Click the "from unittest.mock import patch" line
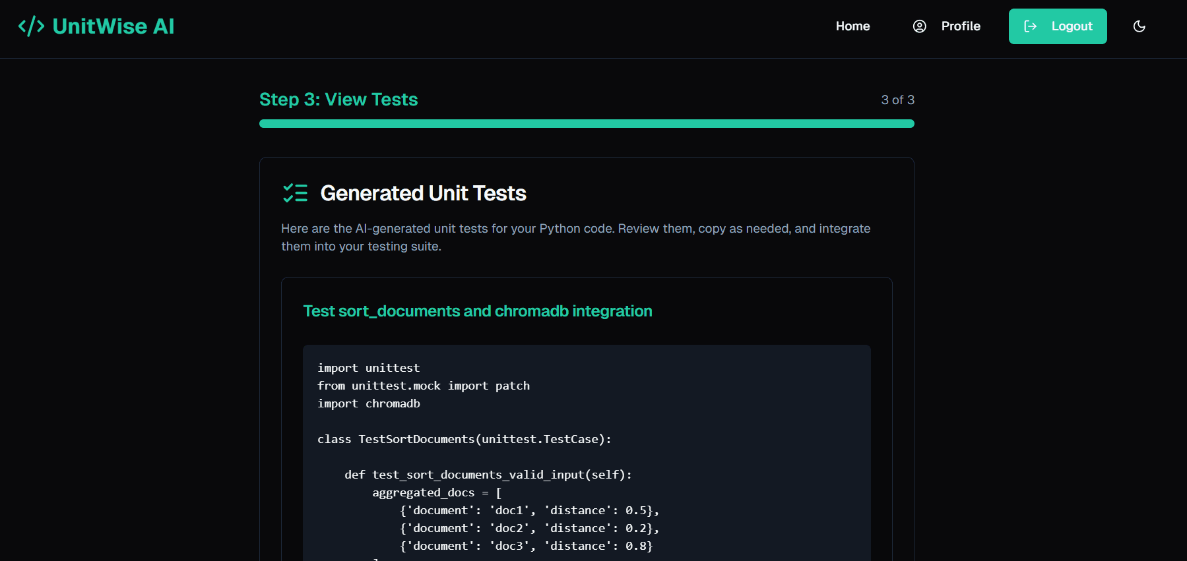The width and height of the screenshot is (1187, 561). [x=423, y=386]
